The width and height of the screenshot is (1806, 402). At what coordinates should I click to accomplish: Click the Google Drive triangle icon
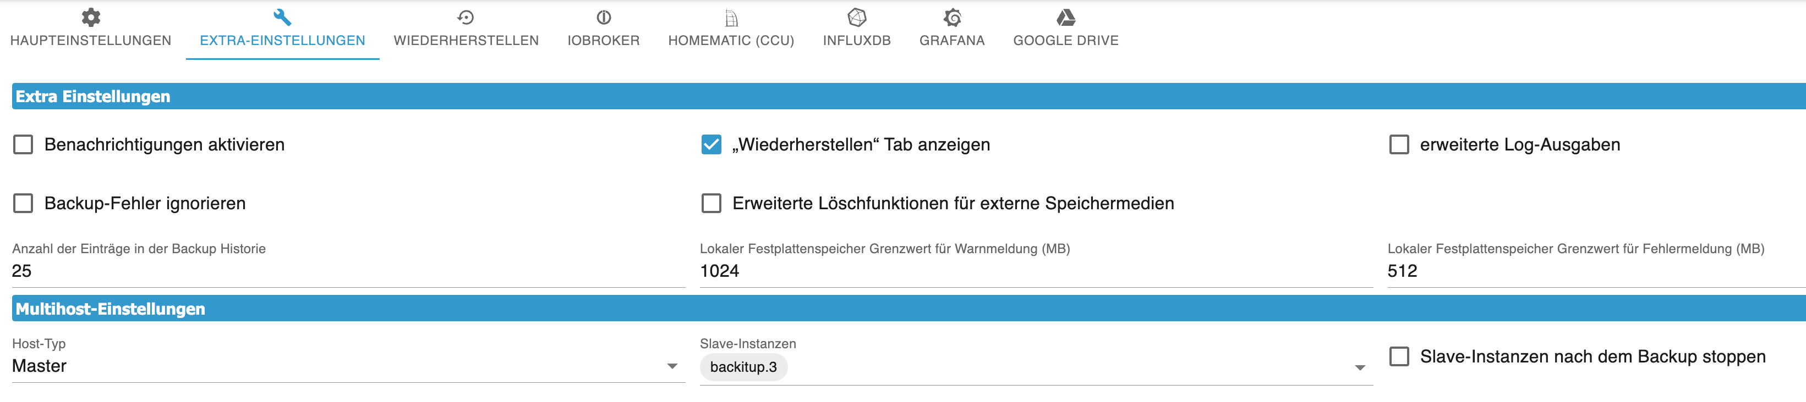[1065, 17]
